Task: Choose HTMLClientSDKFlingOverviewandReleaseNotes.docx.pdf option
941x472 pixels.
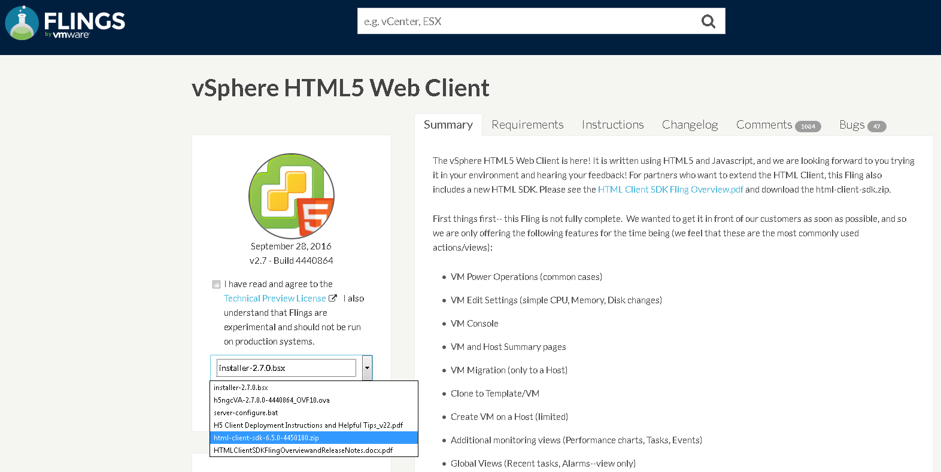Action: (303, 450)
